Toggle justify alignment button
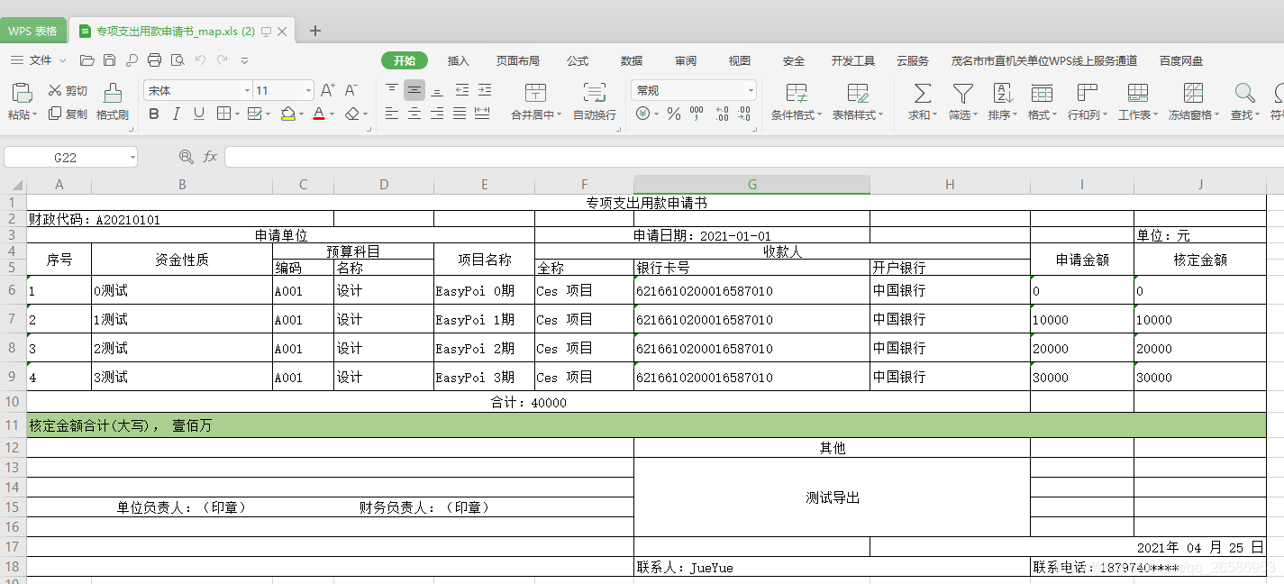The image size is (1284, 584). (460, 114)
